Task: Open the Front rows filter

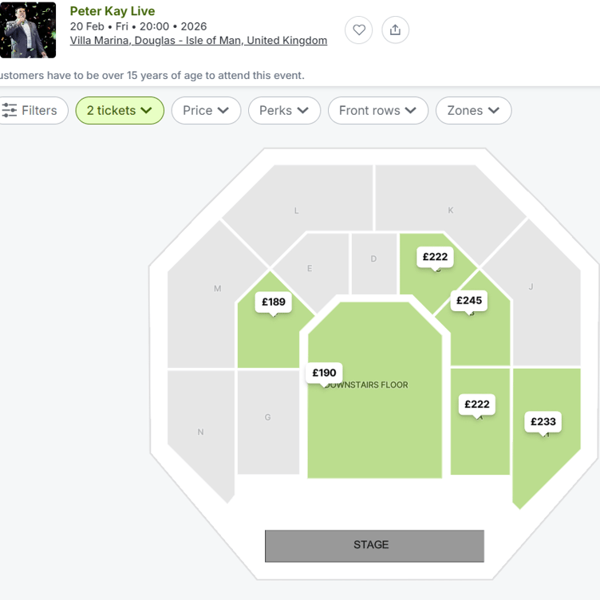Action: [x=377, y=110]
